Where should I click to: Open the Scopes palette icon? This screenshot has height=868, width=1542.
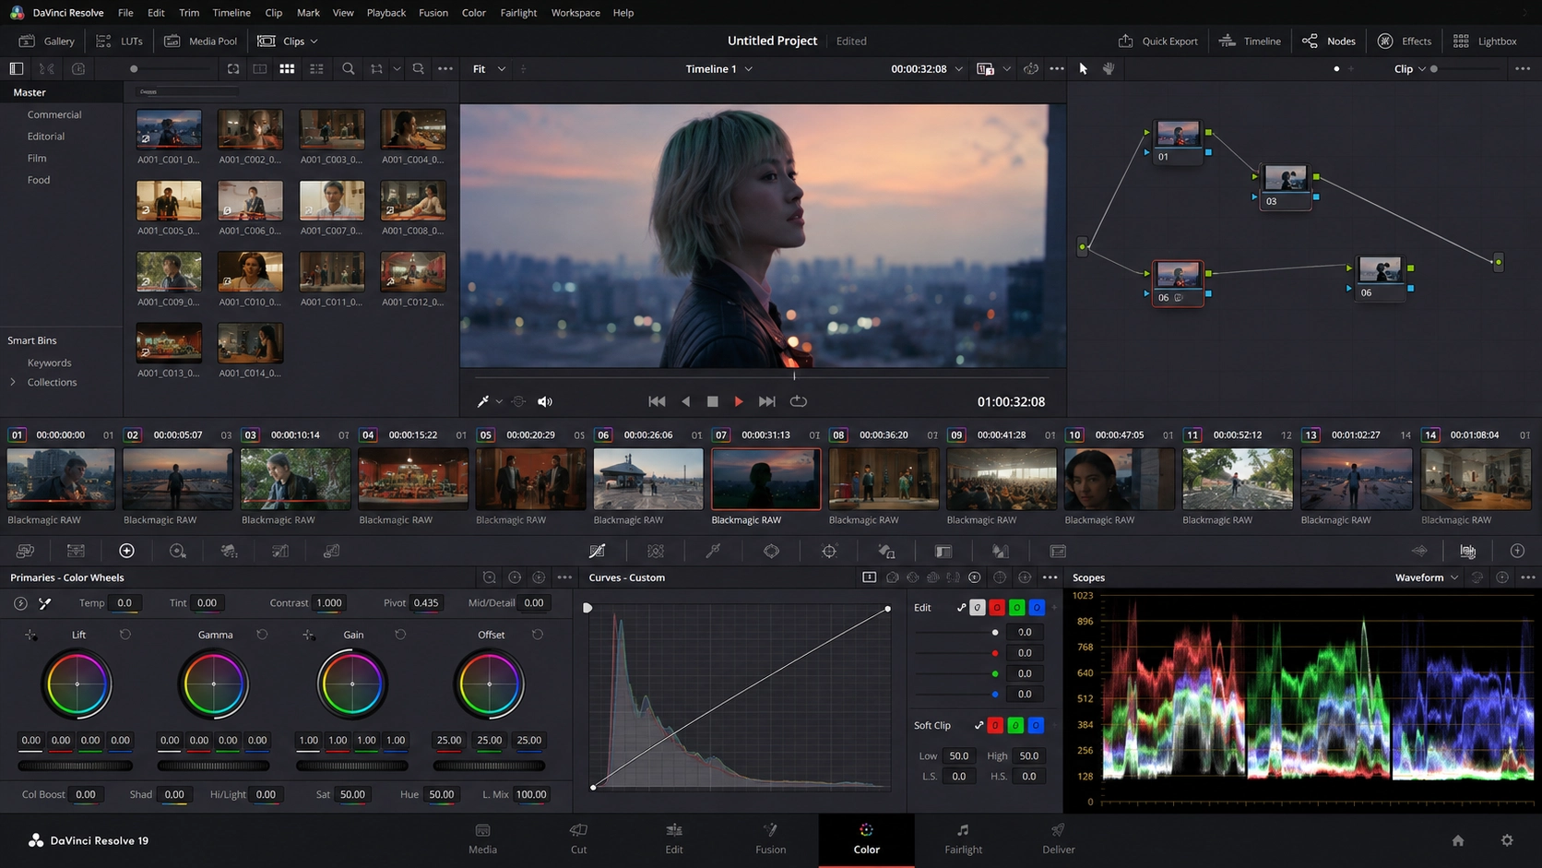[1467, 551]
